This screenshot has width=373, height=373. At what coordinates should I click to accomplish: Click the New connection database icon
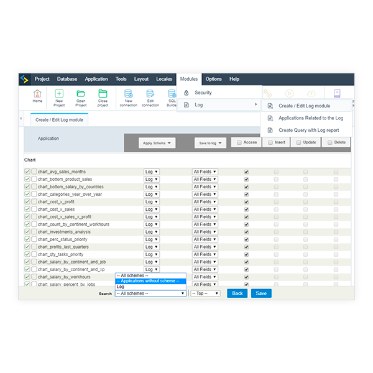[x=128, y=94]
